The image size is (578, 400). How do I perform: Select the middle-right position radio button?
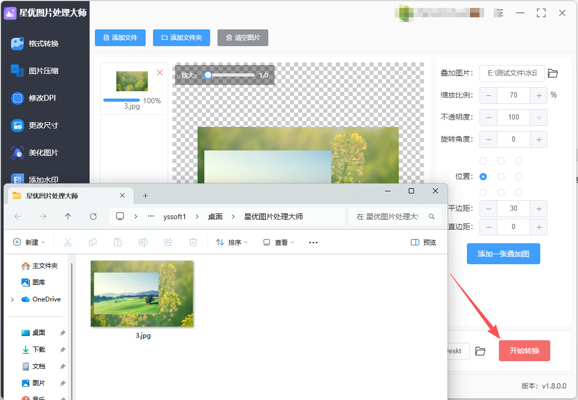click(x=519, y=177)
